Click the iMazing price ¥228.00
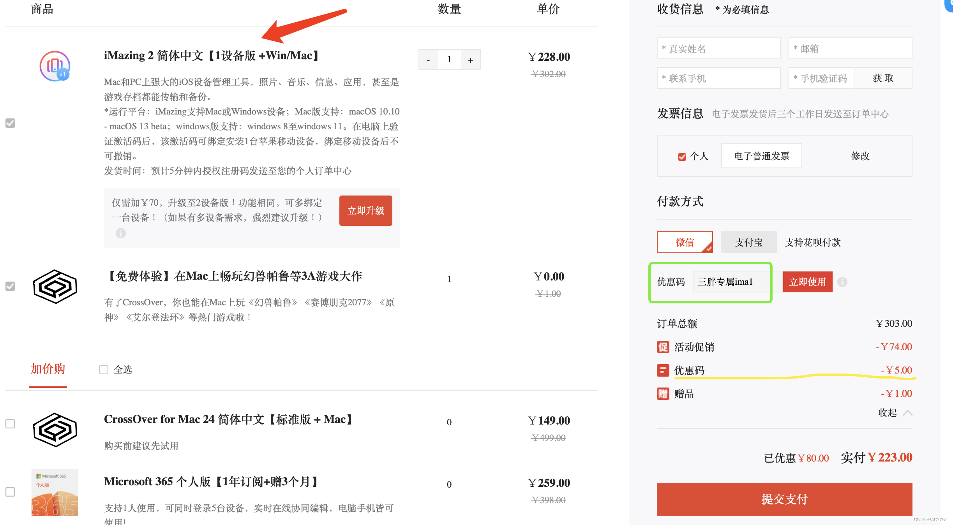 pos(549,57)
